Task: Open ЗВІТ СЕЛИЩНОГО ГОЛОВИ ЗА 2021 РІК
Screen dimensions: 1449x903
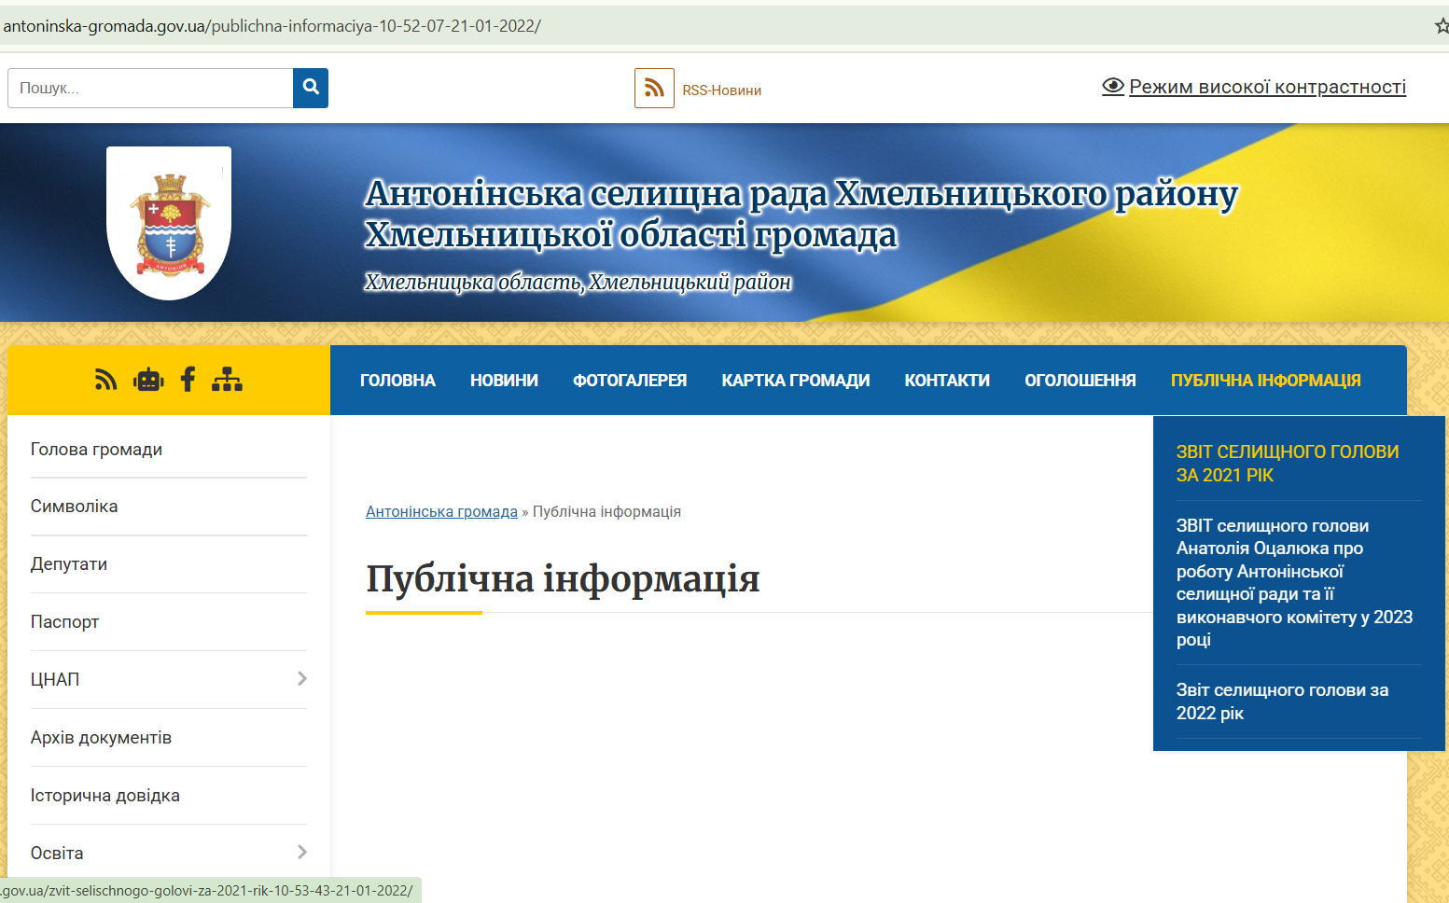Action: point(1288,464)
